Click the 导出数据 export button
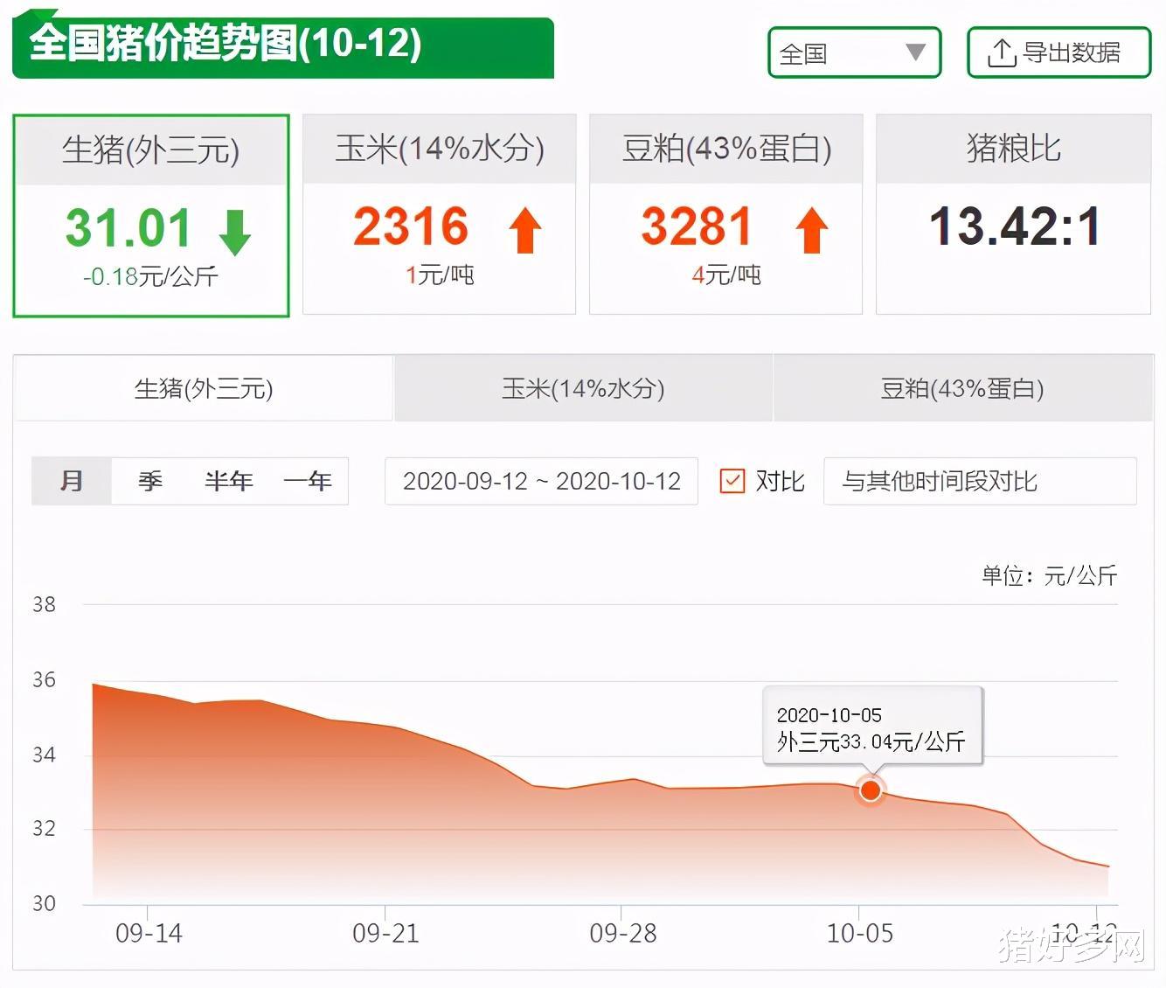 point(1058,52)
